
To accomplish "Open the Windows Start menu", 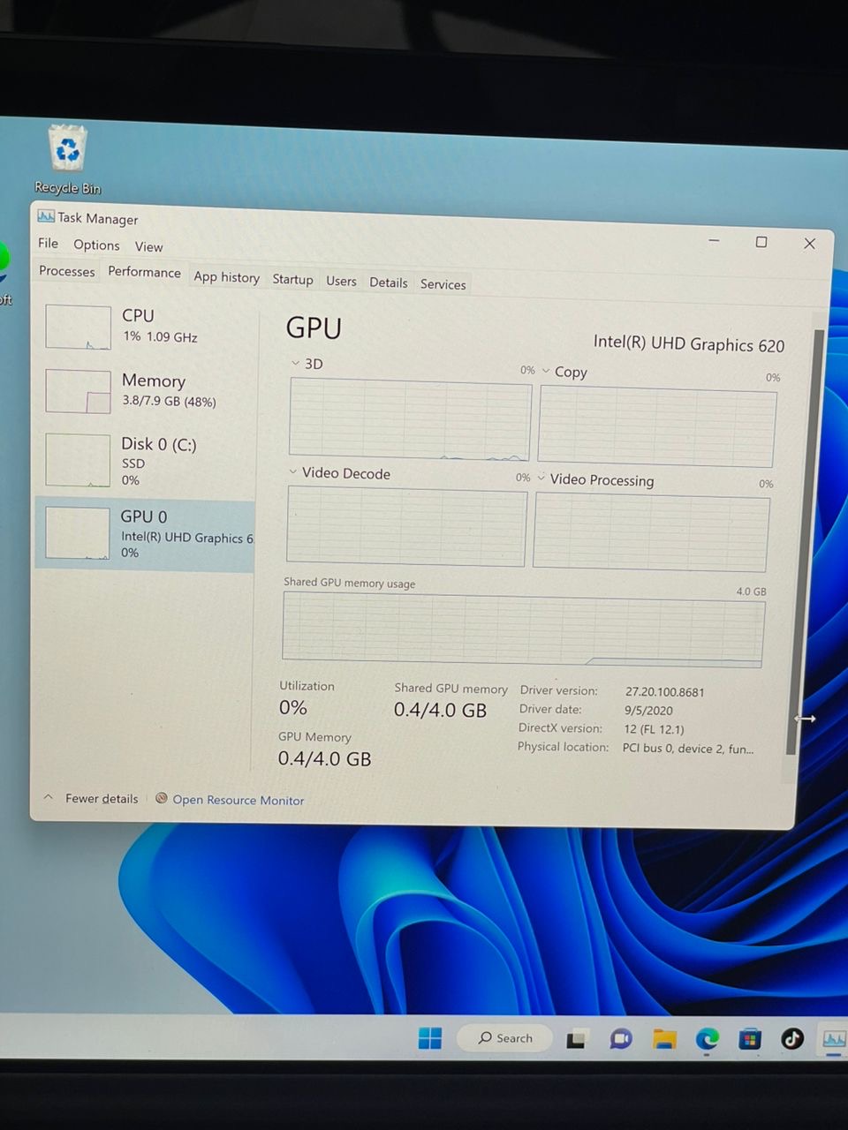I will pos(430,1038).
